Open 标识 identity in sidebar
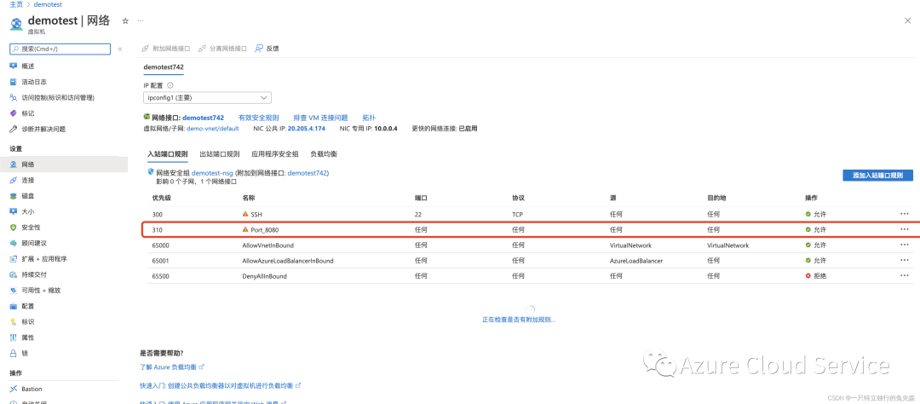 pyautogui.click(x=27, y=322)
